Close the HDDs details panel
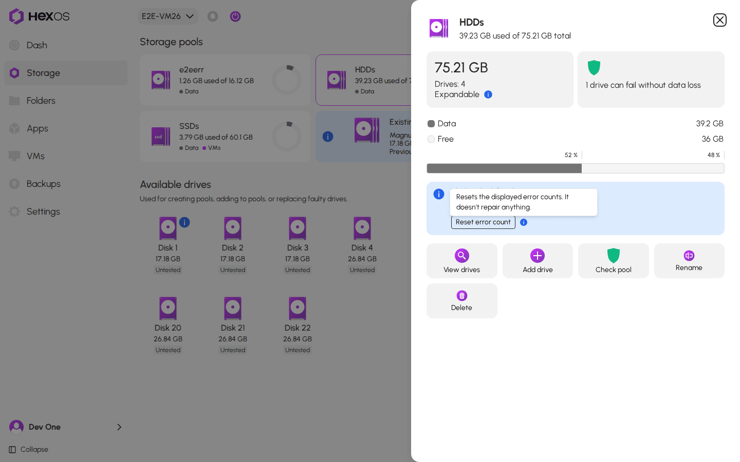This screenshot has width=740, height=462. [719, 20]
